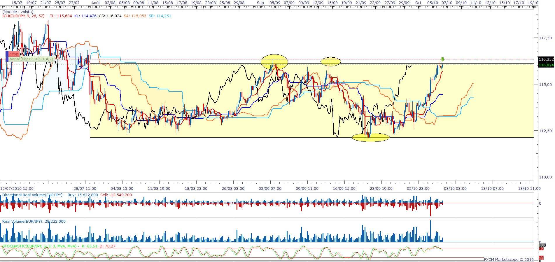
Task: Click the 28/07 11:00 time label
Action: point(85,189)
